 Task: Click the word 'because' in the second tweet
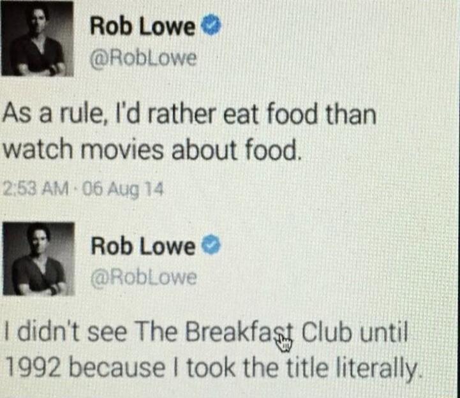pyautogui.click(x=117, y=368)
